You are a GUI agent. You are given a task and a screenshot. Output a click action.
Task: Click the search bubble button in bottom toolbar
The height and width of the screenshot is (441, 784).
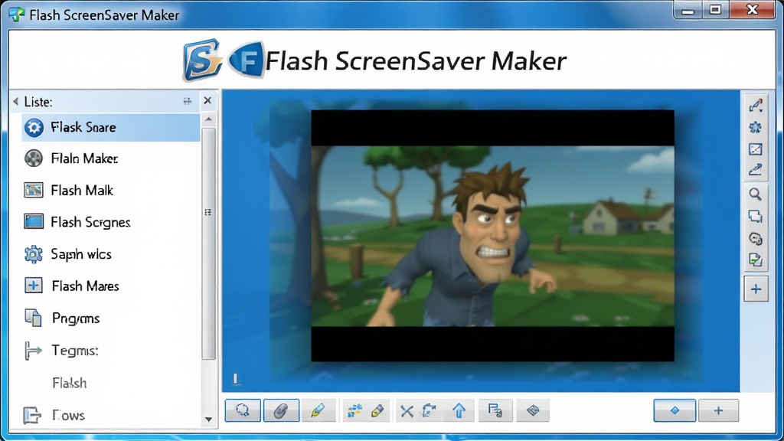pyautogui.click(x=243, y=410)
